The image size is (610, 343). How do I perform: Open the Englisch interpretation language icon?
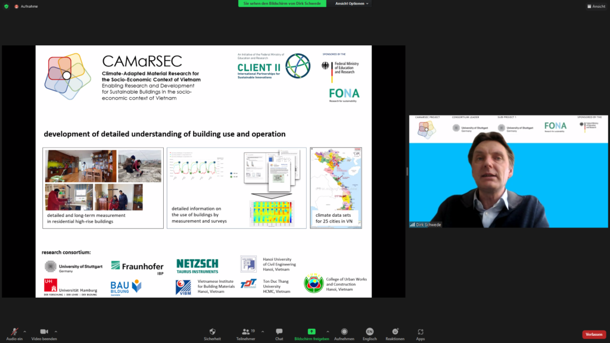pos(369,332)
